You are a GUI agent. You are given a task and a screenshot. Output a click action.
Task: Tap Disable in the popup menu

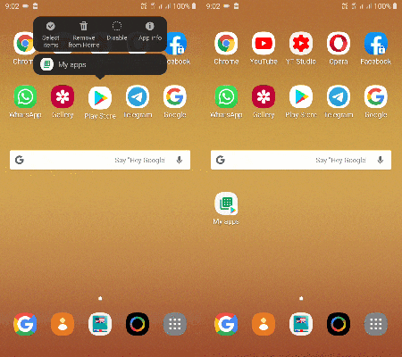pos(117,31)
